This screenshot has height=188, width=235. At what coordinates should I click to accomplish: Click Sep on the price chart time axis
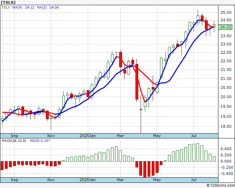pyautogui.click(x=15, y=136)
